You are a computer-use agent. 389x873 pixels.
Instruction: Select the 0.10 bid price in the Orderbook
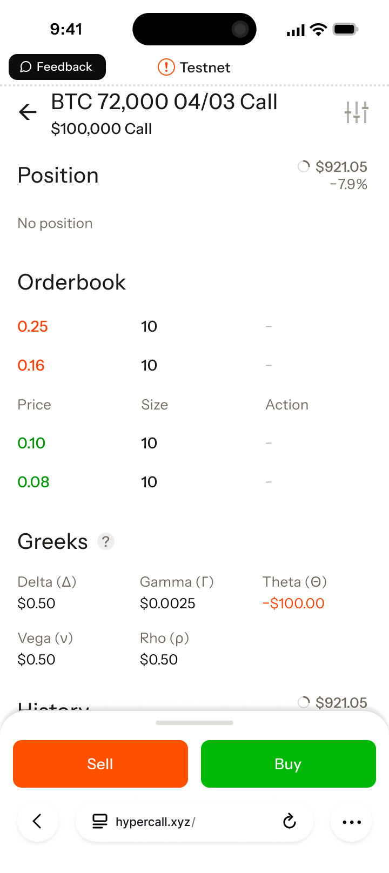31,443
